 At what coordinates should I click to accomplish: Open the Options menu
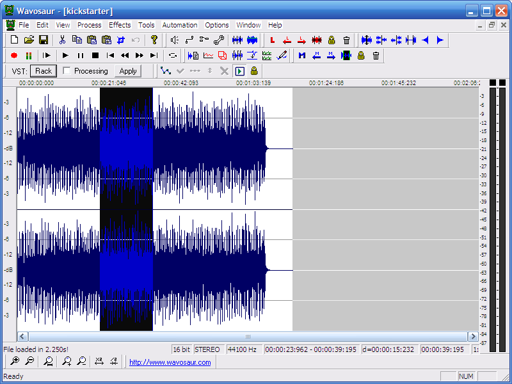[216, 25]
